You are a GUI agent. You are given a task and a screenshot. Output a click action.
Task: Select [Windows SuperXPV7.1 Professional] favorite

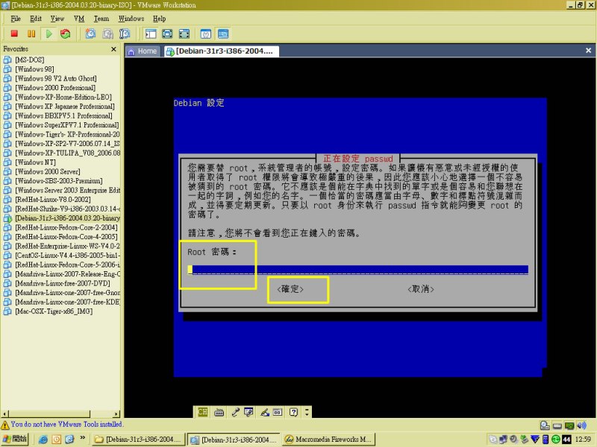66,125
